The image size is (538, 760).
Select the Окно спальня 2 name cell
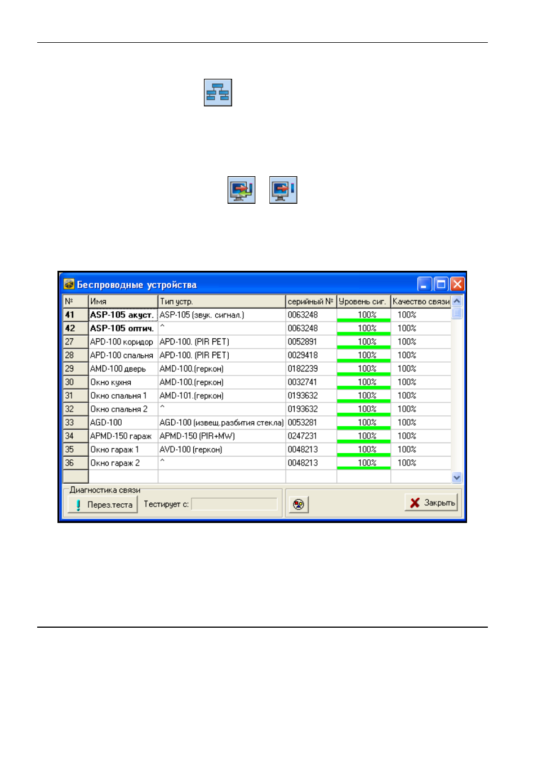tap(123, 409)
